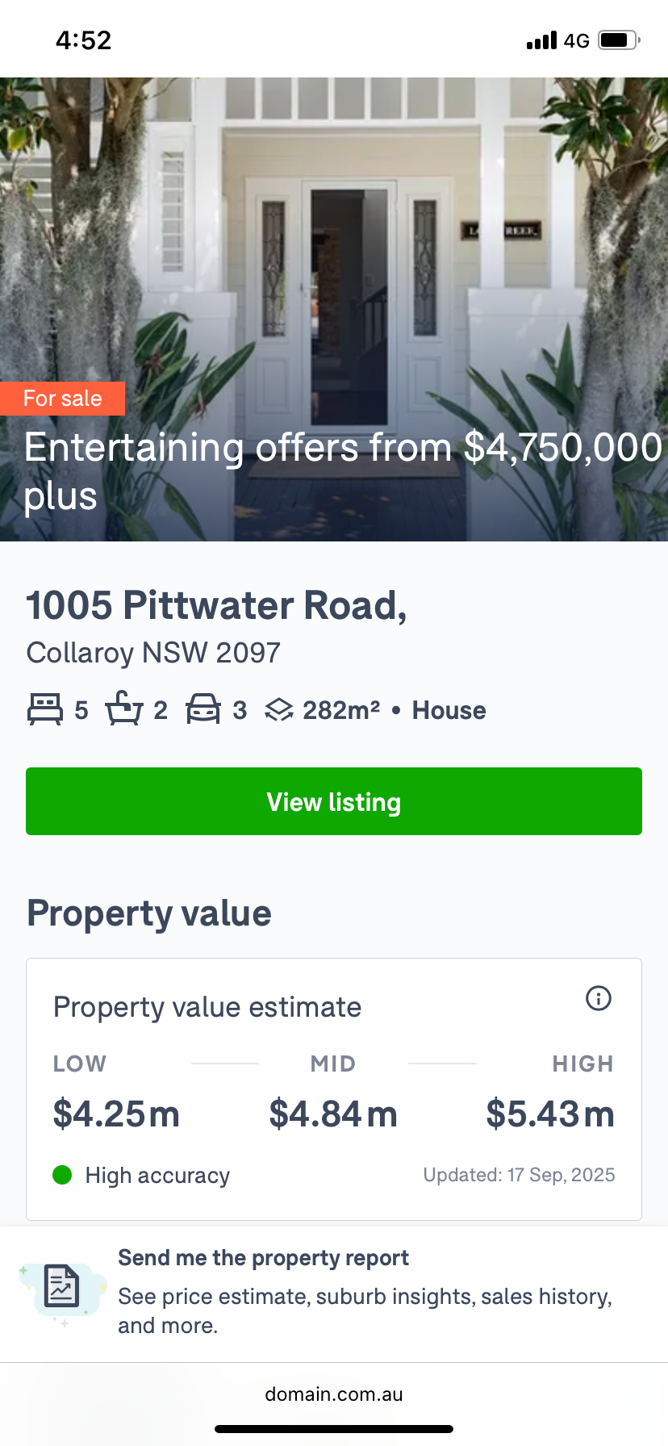
Task: Tap the home indicator bar
Action: 334,1429
